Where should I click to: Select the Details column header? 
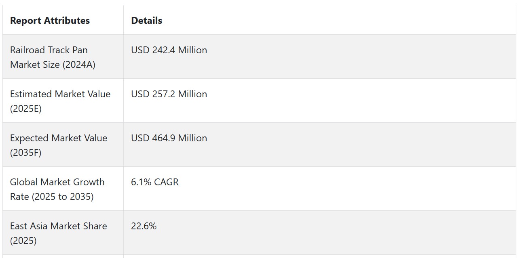146,21
